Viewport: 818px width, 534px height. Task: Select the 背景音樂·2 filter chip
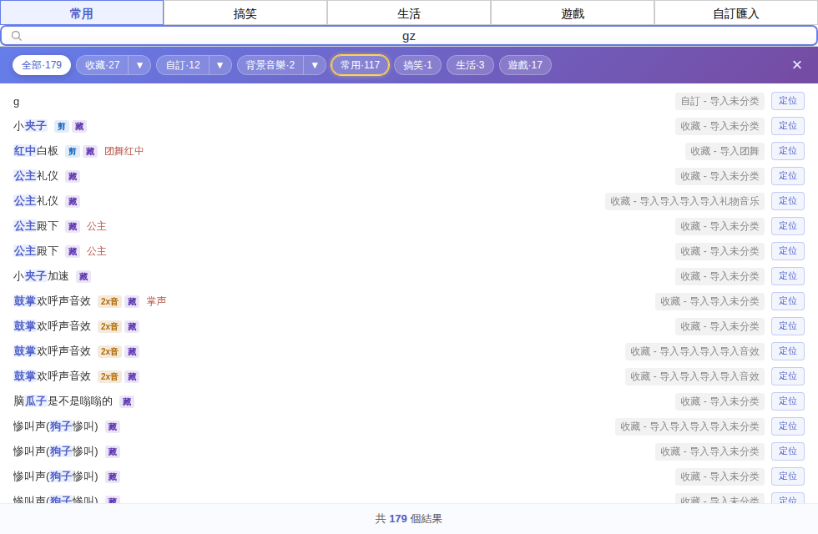(x=270, y=65)
